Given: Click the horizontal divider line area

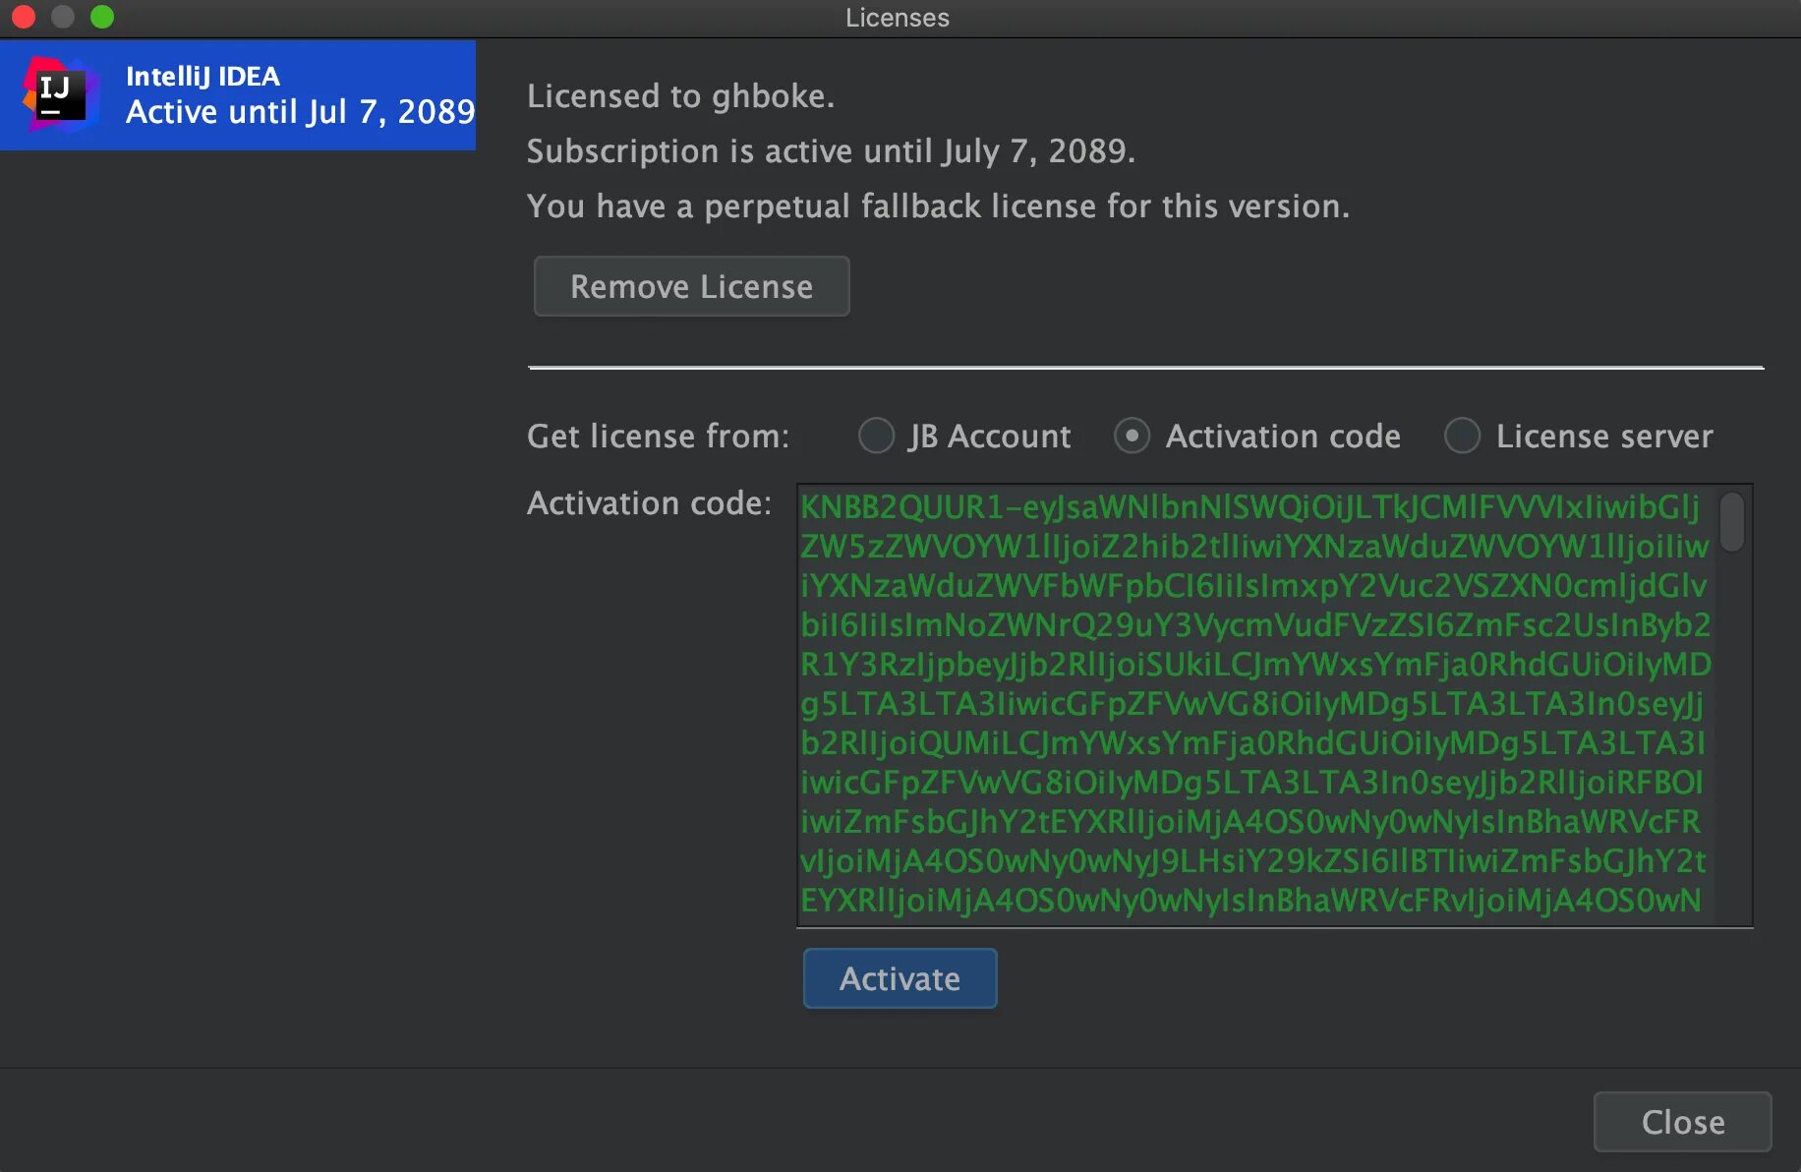Looking at the screenshot, I should [x=1145, y=367].
